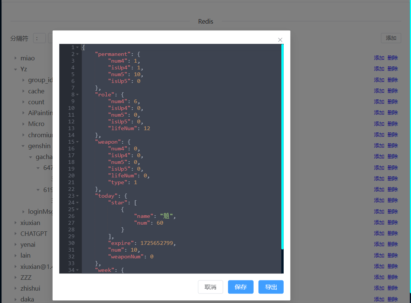Click the "expire": 1725652799 line

(142, 243)
